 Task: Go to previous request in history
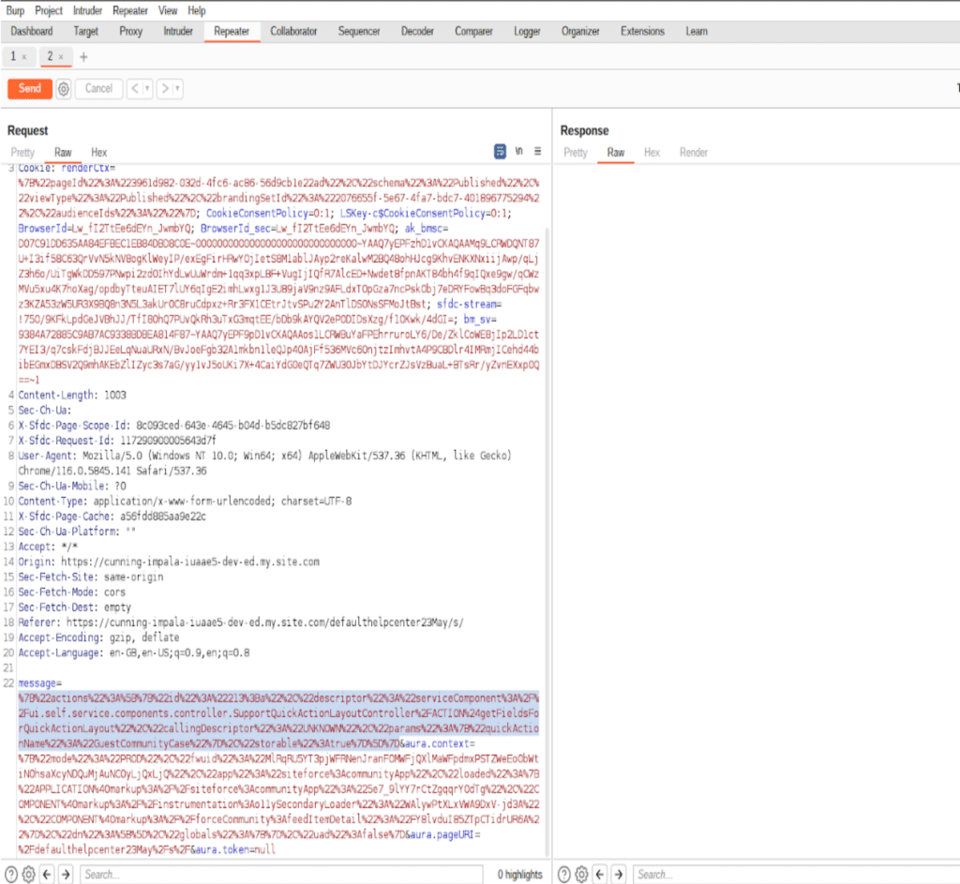point(135,89)
